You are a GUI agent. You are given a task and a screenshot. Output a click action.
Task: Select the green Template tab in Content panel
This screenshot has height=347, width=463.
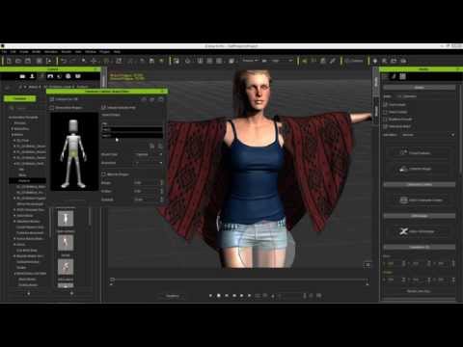tap(19, 98)
